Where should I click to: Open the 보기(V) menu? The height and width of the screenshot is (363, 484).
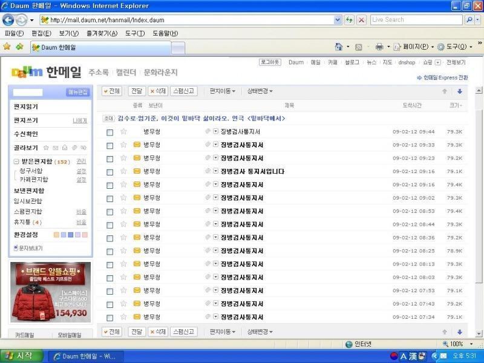pos(68,33)
